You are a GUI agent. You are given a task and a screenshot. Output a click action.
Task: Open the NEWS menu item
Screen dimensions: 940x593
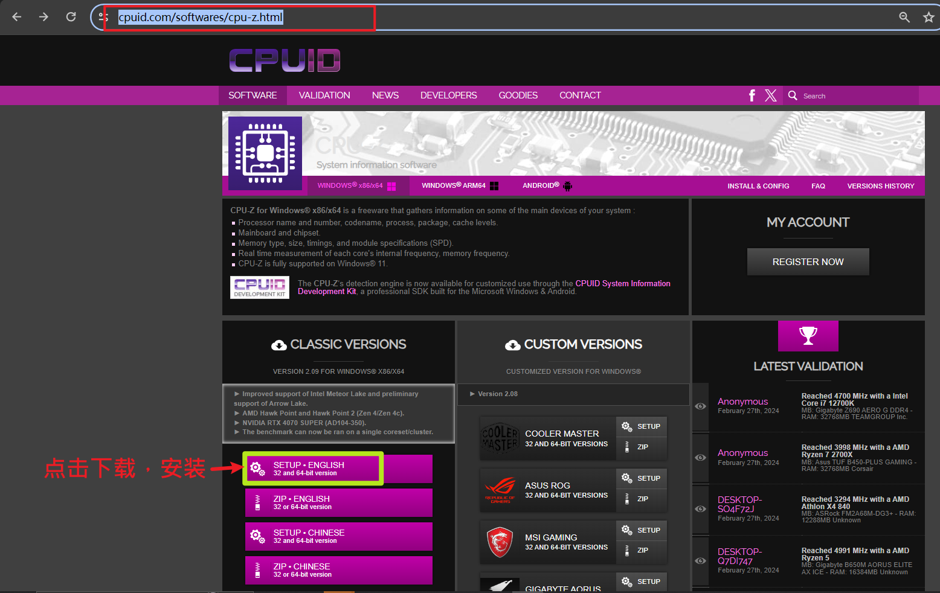(385, 95)
